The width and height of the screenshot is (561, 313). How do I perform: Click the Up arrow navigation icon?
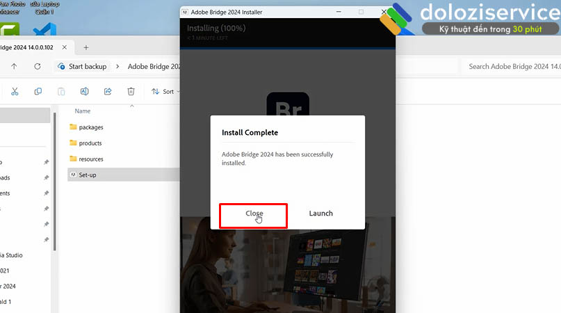click(x=14, y=66)
